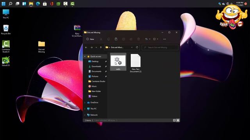Unpin Documents using its pin icon
Image resolution: width=250 pixels, height=140 pixels.
pos(106,72)
